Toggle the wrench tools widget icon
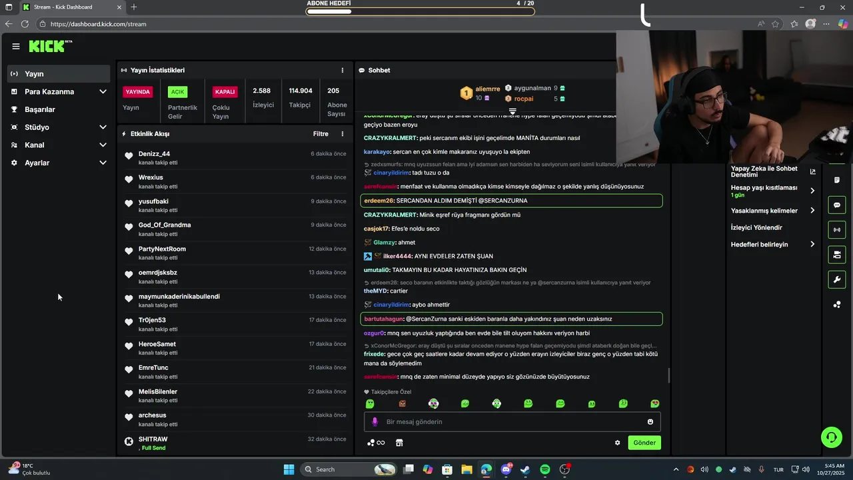 (837, 279)
